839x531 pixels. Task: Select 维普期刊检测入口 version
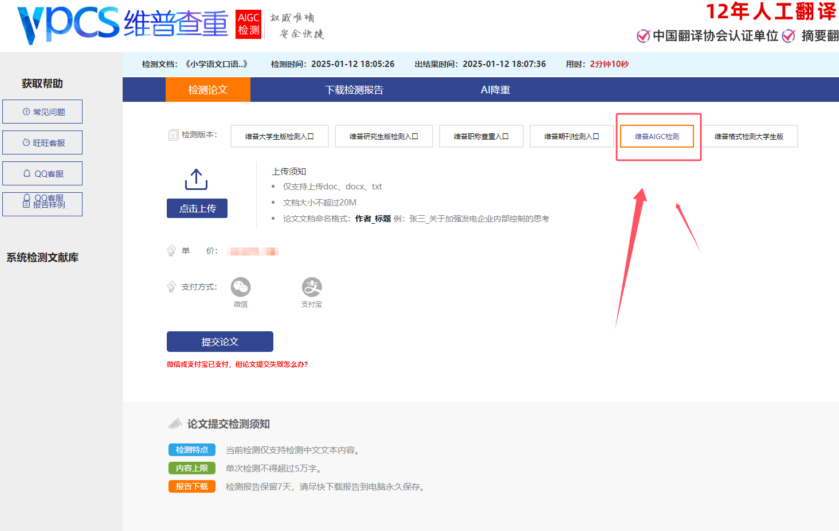click(x=572, y=136)
